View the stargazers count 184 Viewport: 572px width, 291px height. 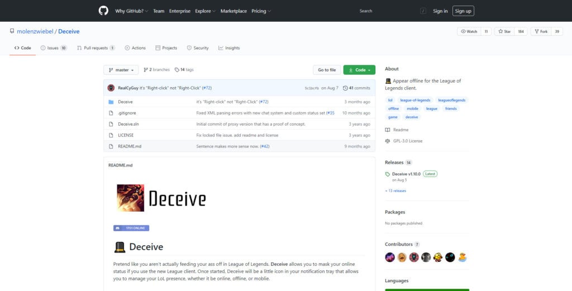pyautogui.click(x=521, y=31)
